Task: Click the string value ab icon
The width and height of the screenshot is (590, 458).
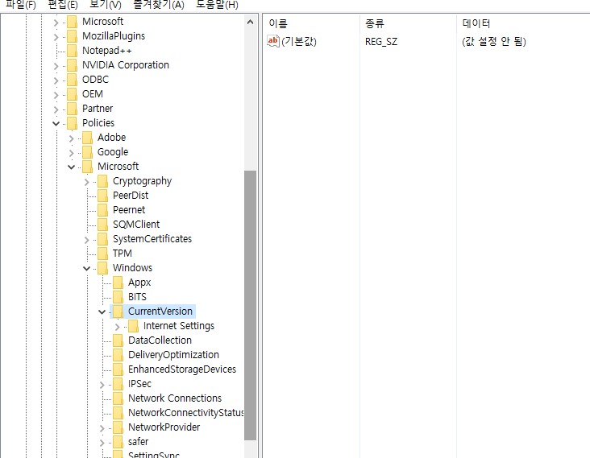Action: point(272,41)
